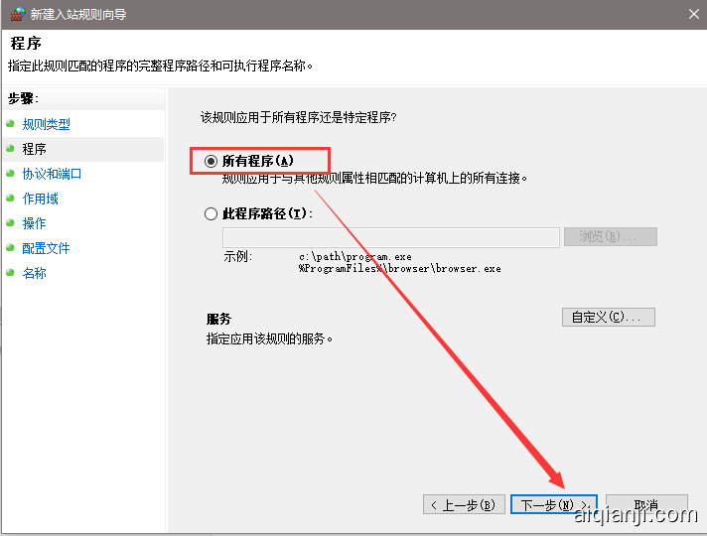Open service settings via 自定义(C)... button
This screenshot has width=707, height=536.
[608, 317]
